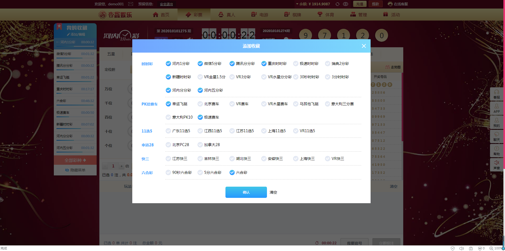Viewport: 505px width, 251px height.
Task: Select 五星 play type tab
Action: (x=111, y=54)
